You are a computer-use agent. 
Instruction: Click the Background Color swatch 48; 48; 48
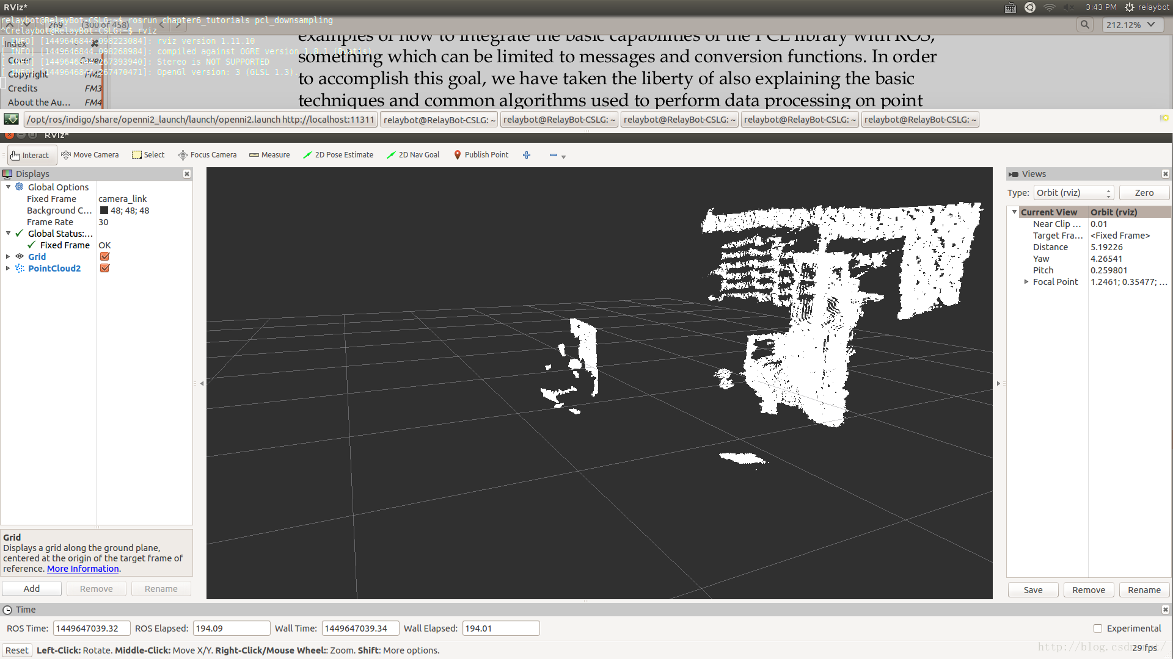click(x=104, y=211)
